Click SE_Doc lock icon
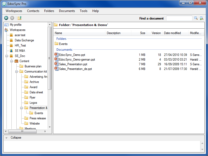The image size is (208, 156). 11,56
